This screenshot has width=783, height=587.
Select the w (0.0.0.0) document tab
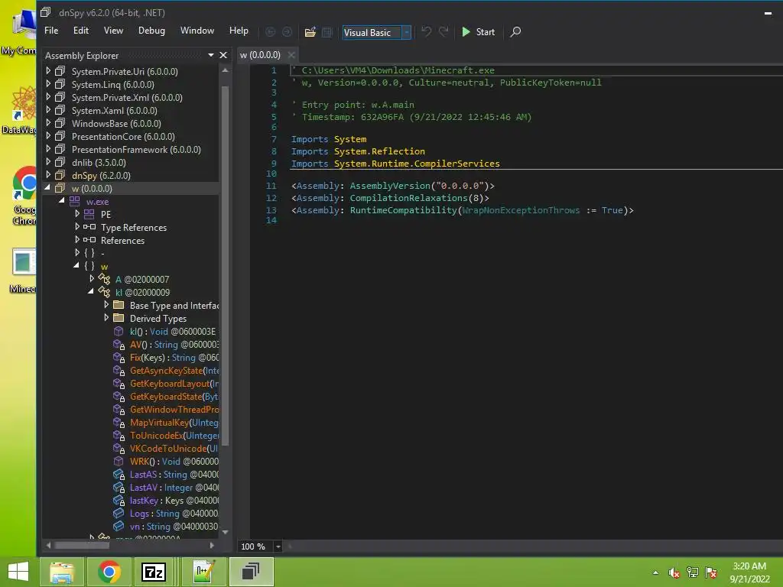pos(260,55)
